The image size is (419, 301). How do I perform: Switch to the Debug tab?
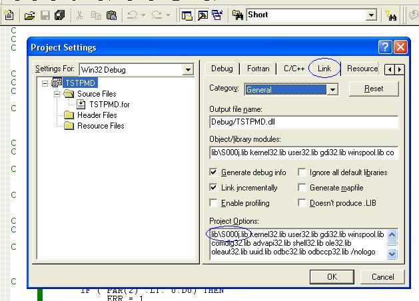click(222, 69)
